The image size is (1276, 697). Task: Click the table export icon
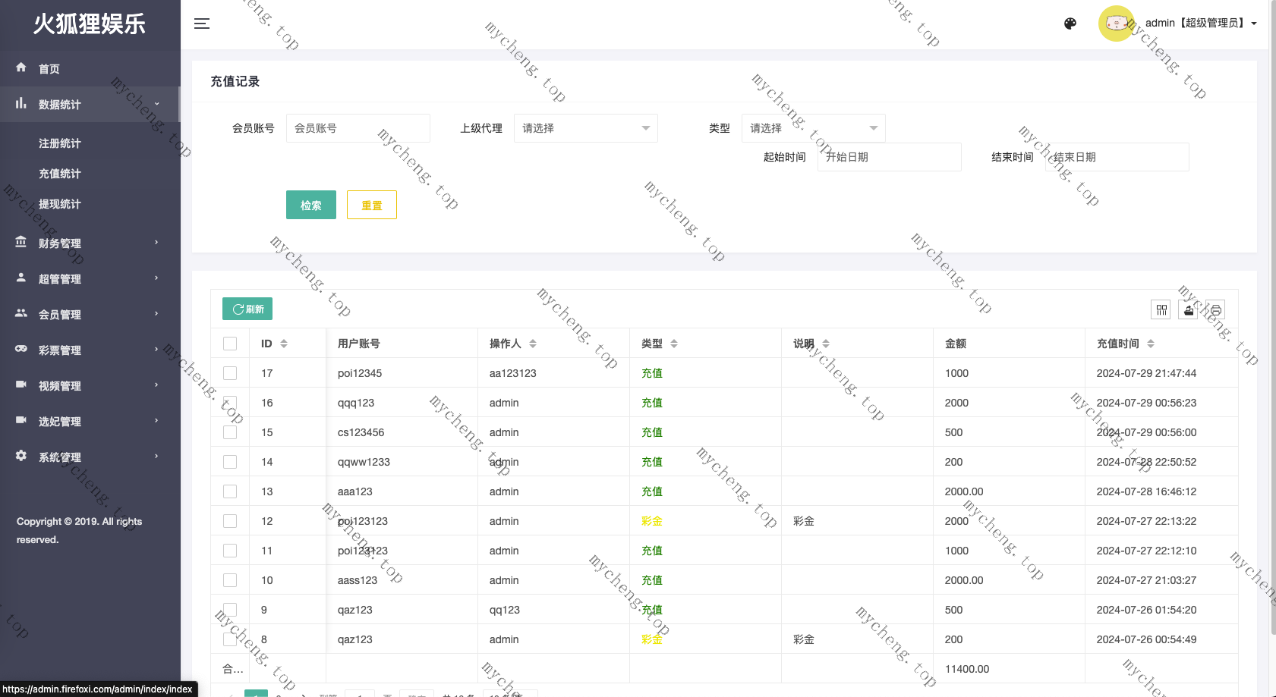coord(1188,309)
